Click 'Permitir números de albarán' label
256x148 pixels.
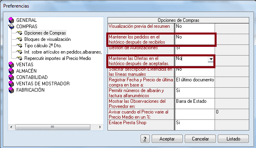[x=136, y=93]
